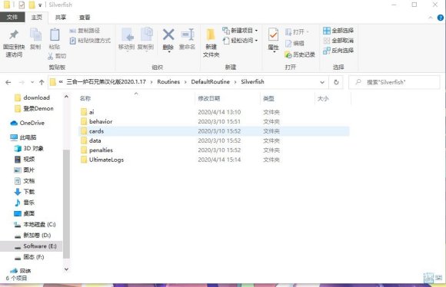The width and height of the screenshot is (446, 287).
Task: Click navigation pane scroll down arrow
Action: point(66,269)
